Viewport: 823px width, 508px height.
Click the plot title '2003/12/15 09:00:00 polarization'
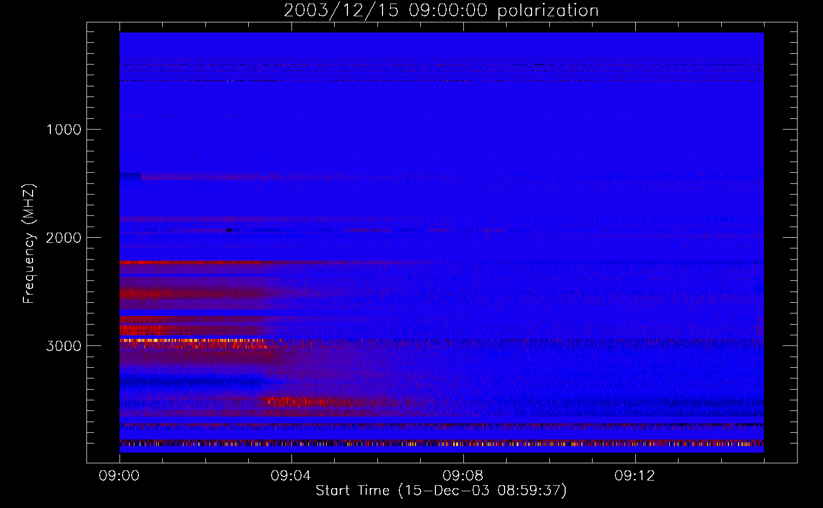[x=441, y=11]
